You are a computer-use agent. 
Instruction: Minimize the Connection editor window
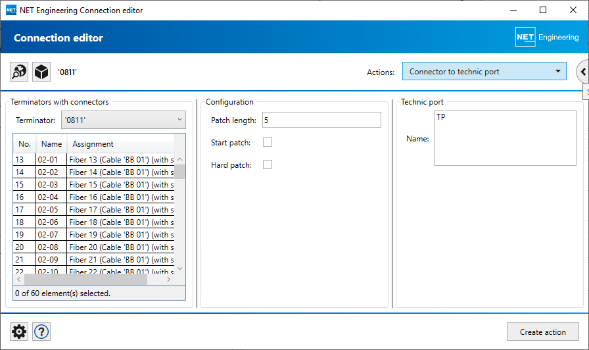coord(513,10)
